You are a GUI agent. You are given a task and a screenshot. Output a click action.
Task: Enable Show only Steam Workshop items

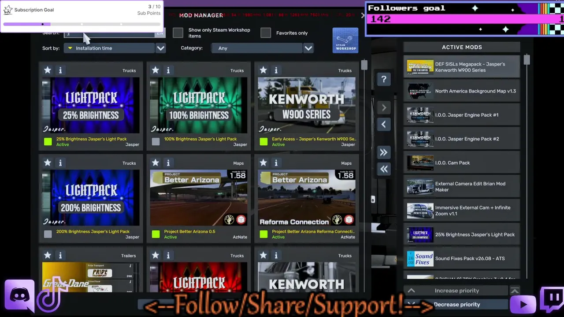point(178,33)
